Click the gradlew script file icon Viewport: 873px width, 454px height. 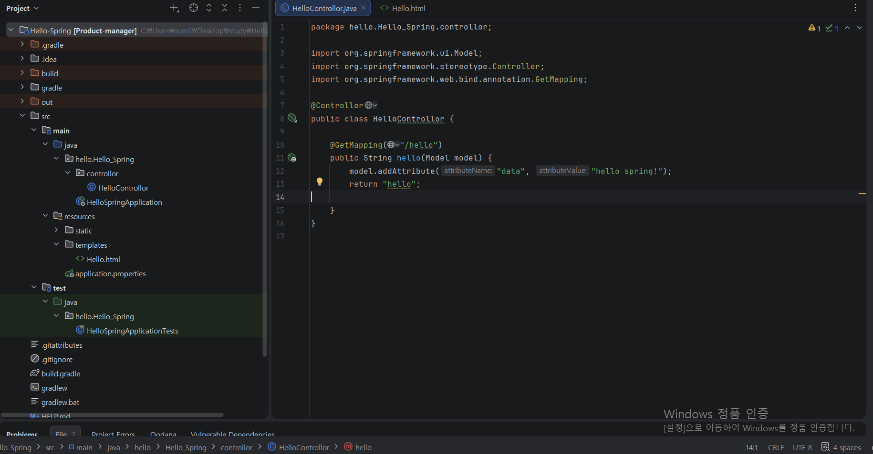click(x=35, y=387)
